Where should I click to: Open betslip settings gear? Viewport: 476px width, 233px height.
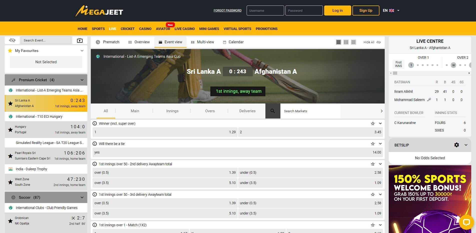456,145
